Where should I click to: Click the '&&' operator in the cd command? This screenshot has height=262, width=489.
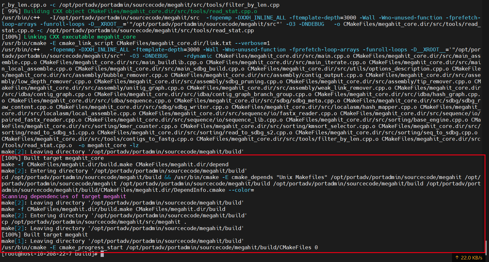click(168, 177)
